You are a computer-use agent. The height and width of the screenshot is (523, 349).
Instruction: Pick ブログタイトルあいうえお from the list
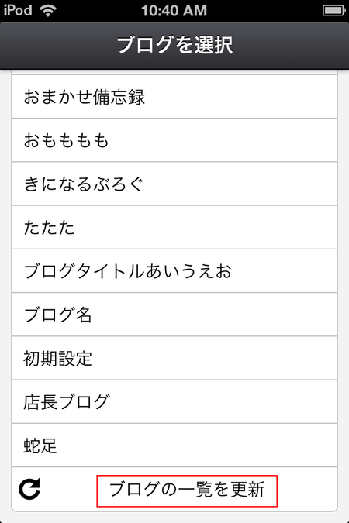(x=174, y=271)
